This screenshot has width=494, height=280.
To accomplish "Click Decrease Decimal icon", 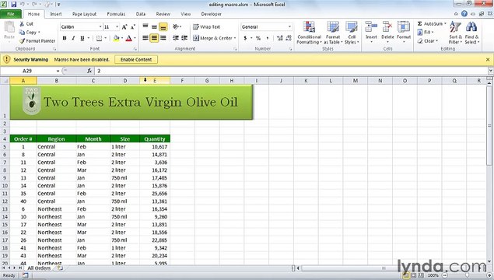I will coord(289,38).
